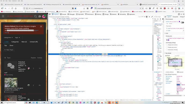Open the user avatar menu in forum header

pos(44,16)
